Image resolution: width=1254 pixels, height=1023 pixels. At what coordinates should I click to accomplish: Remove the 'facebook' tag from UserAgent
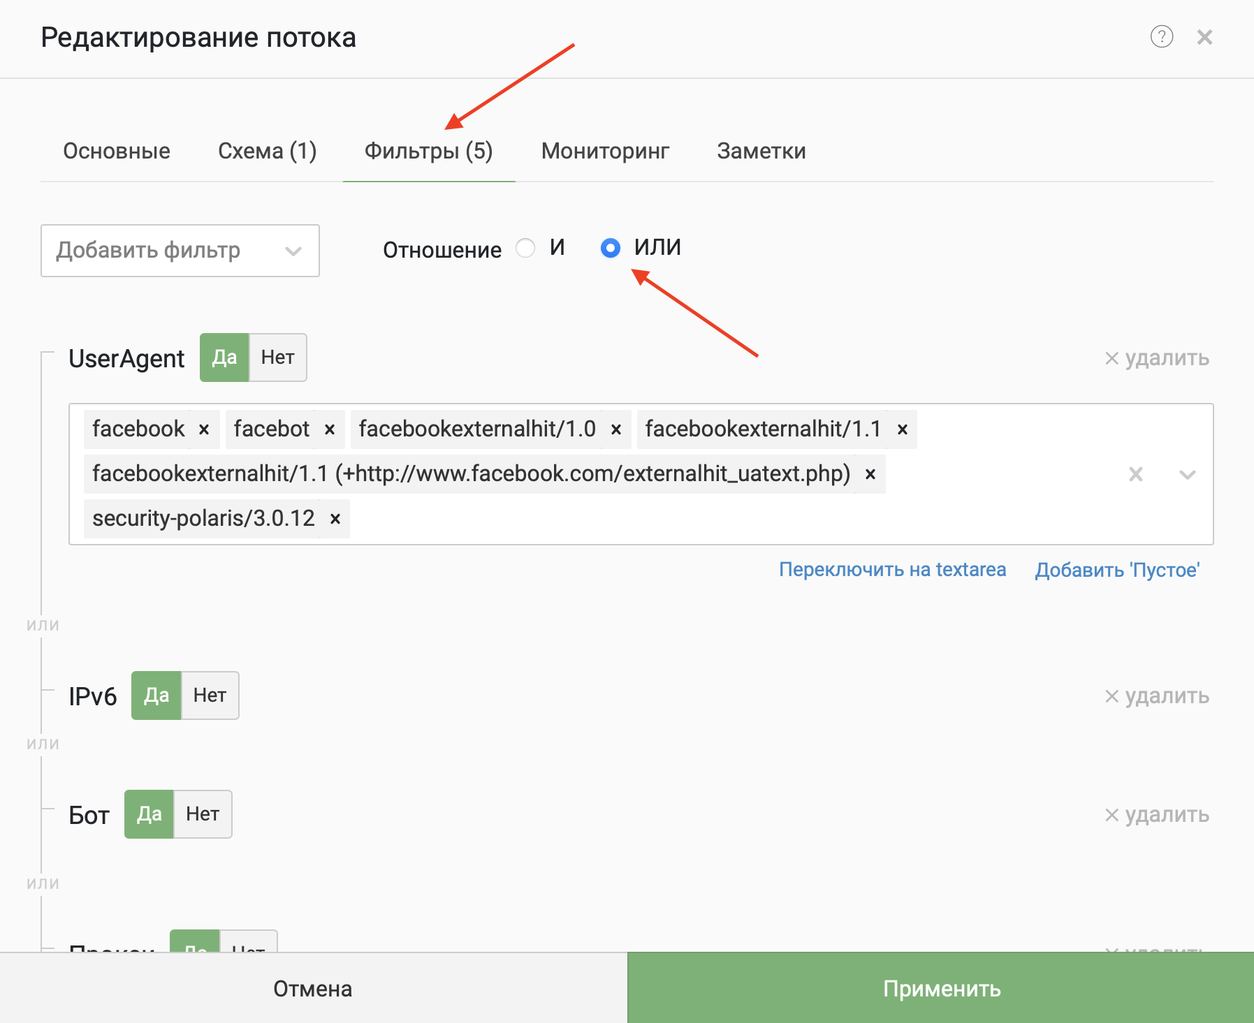click(x=204, y=429)
